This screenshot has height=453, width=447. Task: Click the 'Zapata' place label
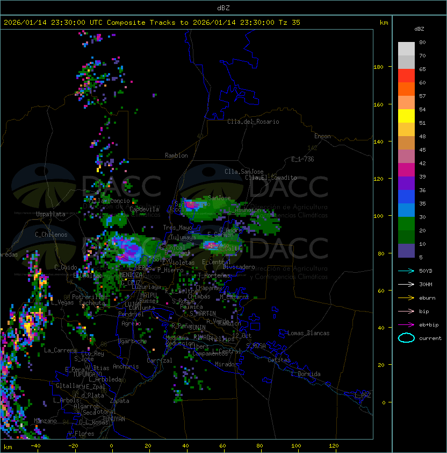point(119,401)
